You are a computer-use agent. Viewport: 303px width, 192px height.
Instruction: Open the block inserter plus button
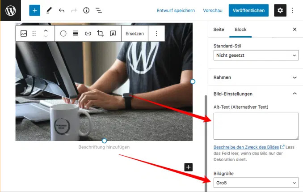point(34,10)
